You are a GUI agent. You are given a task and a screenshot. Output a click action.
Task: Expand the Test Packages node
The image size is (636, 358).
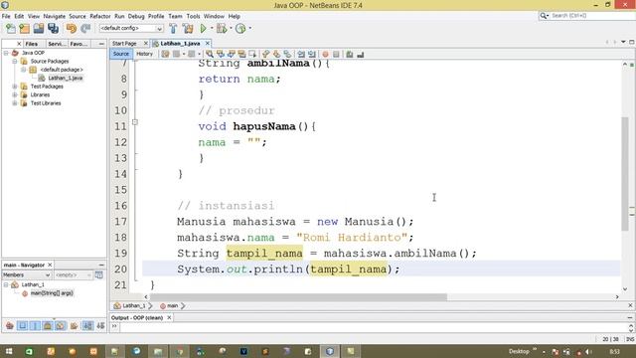coord(15,87)
